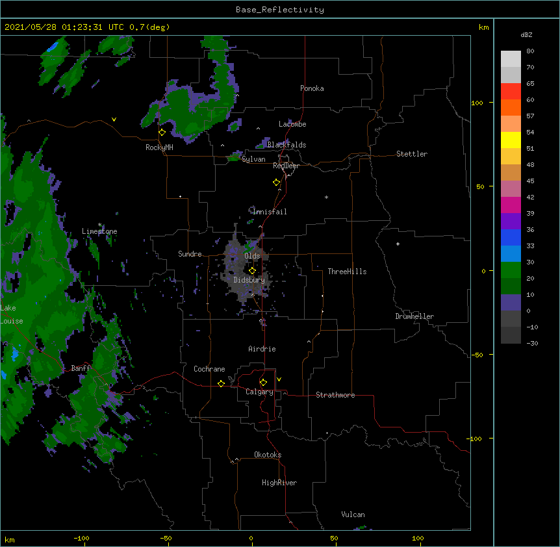Click the Ponoka city label

(x=312, y=88)
